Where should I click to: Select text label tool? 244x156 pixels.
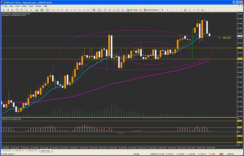point(198,10)
